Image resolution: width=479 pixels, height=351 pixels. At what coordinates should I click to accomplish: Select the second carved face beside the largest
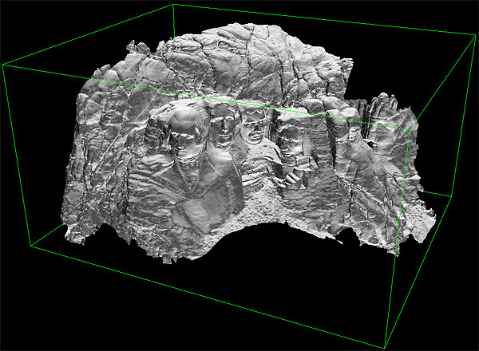coord(224,124)
